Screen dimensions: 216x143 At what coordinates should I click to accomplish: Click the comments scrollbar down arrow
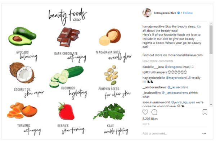point(211,105)
